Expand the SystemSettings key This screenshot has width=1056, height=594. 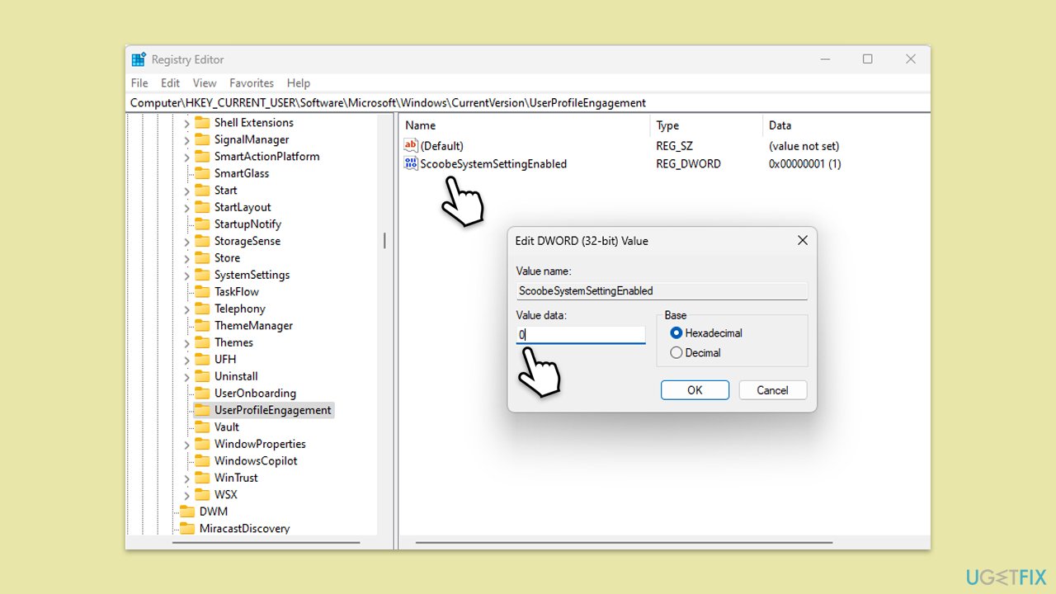click(186, 275)
